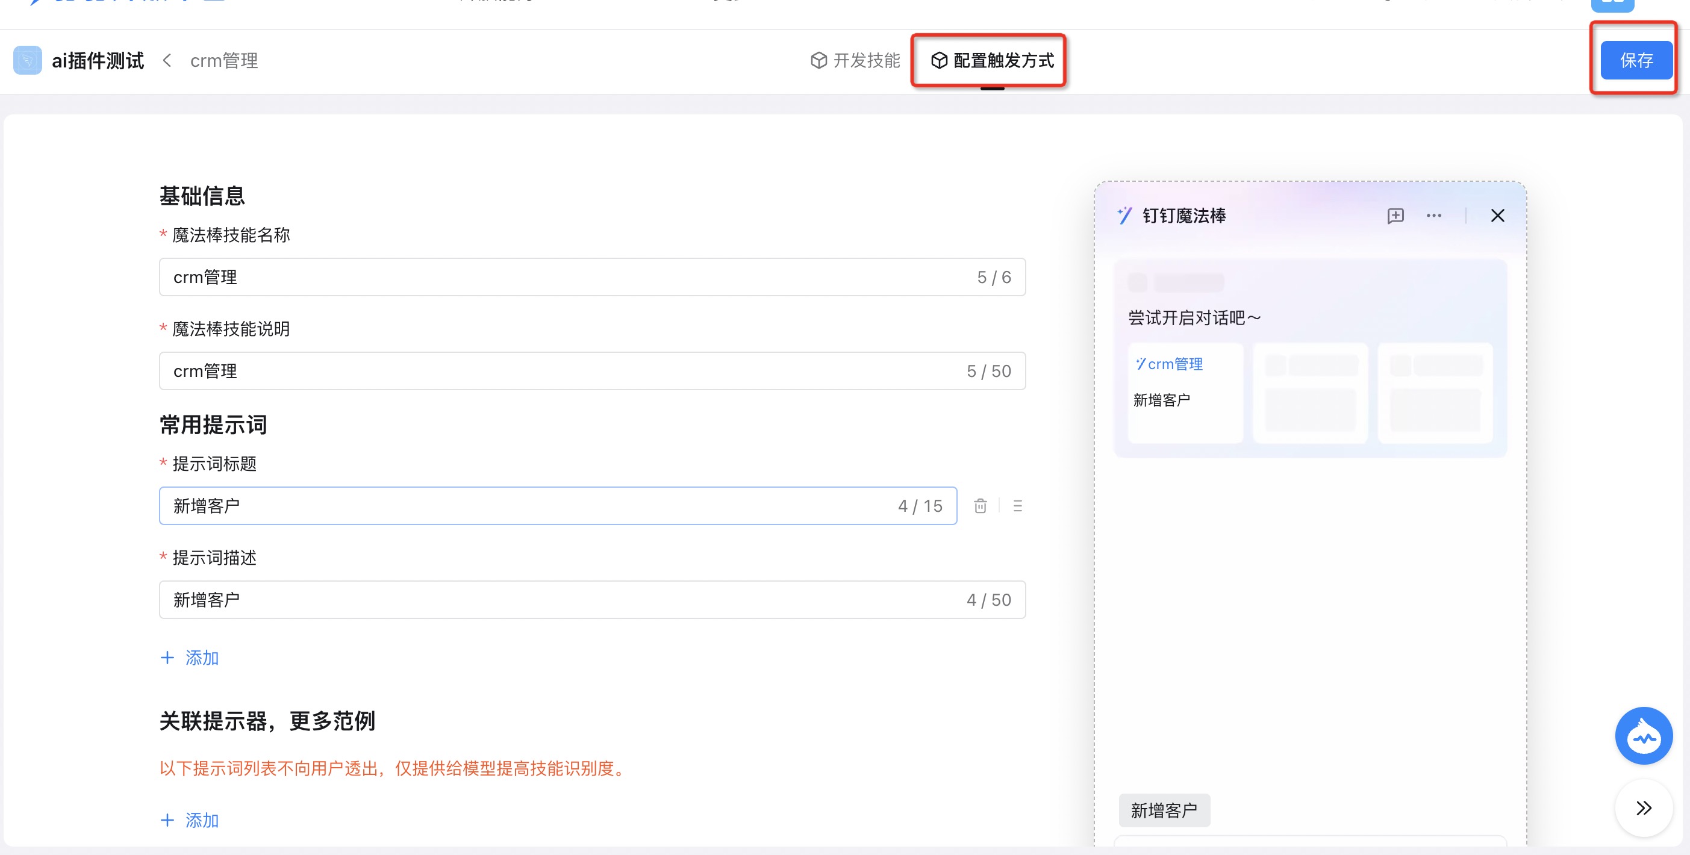Close the 钉钉魔法棒 preview panel
Screen dimensions: 1690x855
[x=1497, y=216]
